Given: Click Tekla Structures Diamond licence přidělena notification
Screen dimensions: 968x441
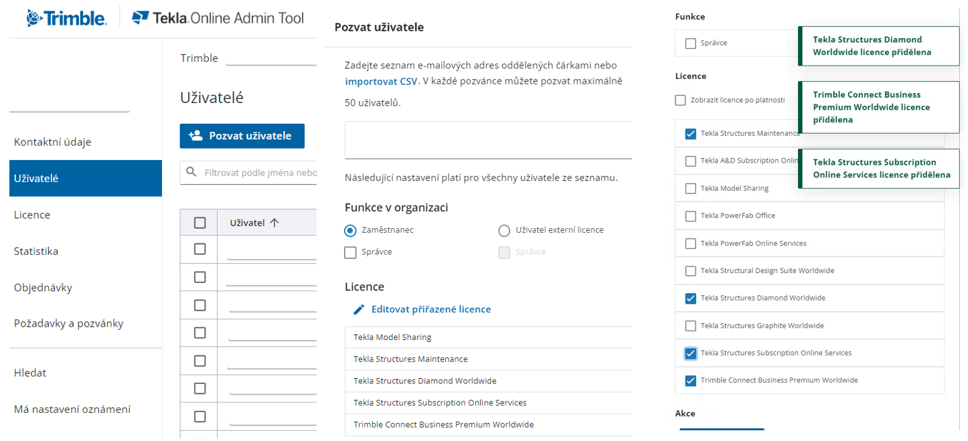Looking at the screenshot, I should tap(879, 46).
